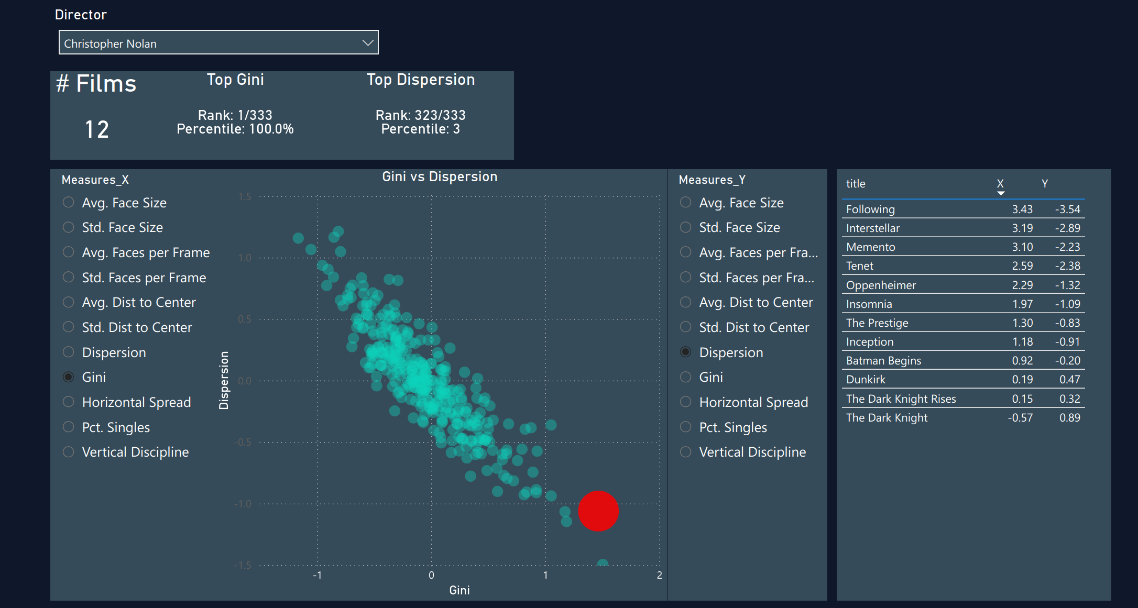Click the Memento row title
This screenshot has width=1138, height=608.
pyautogui.click(x=870, y=247)
